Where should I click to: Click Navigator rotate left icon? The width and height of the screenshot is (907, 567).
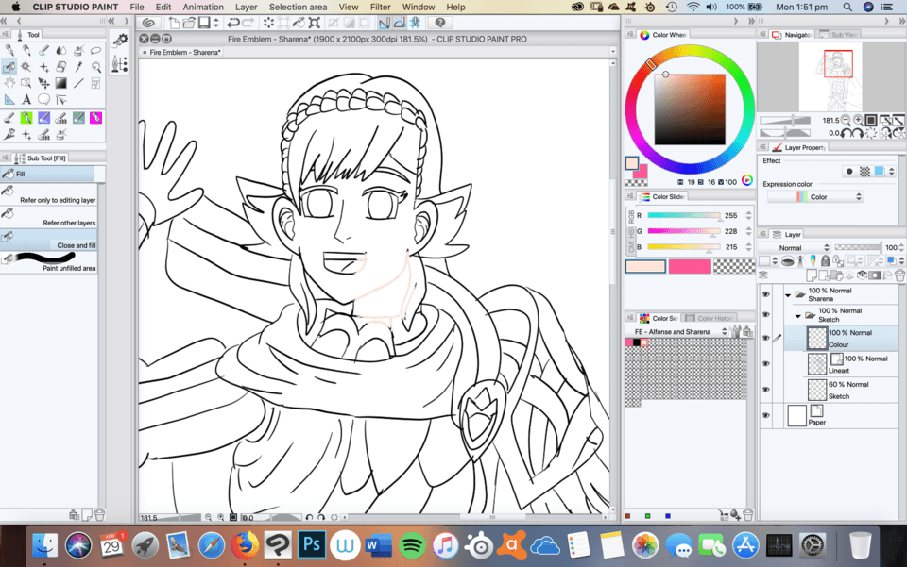pos(846,133)
